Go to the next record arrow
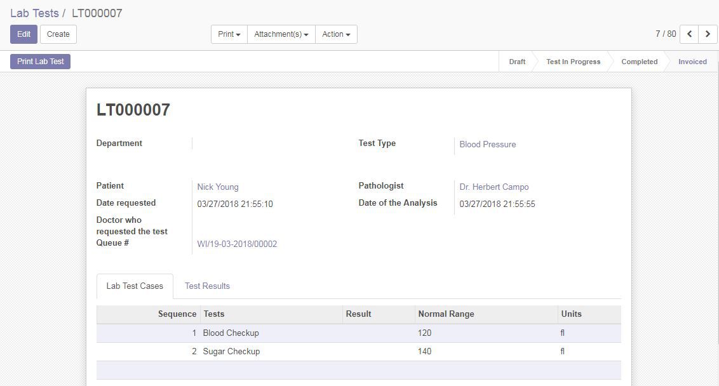The width and height of the screenshot is (719, 386). (708, 34)
